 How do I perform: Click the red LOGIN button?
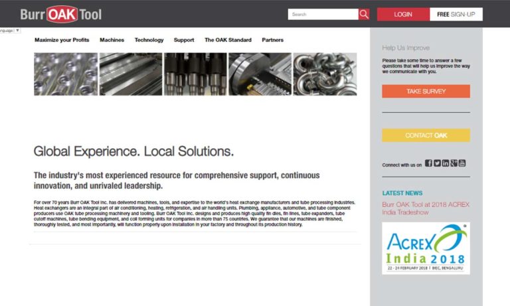[403, 15]
